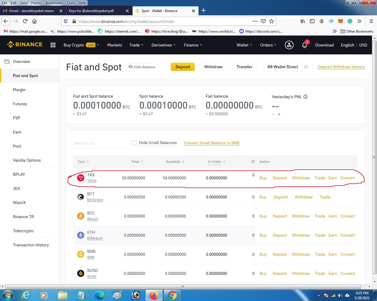Bookmark this page with the star
377x301 pixels.
(272, 21)
